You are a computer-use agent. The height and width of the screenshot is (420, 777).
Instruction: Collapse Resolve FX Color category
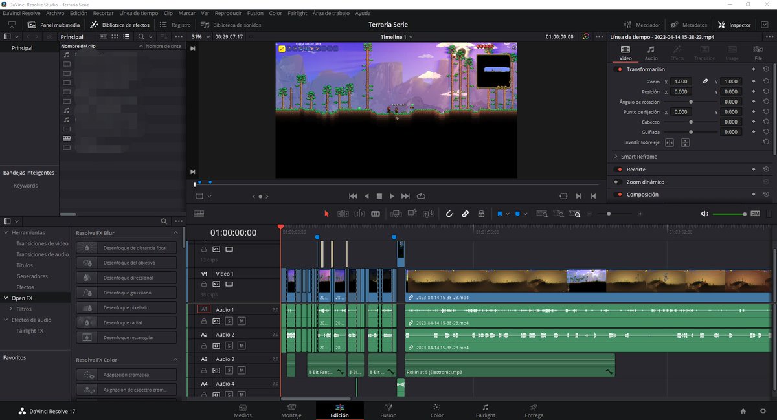point(175,360)
